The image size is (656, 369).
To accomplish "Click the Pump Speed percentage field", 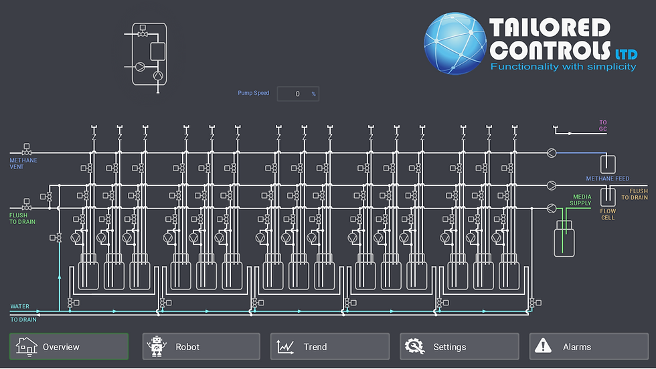I will tap(298, 94).
